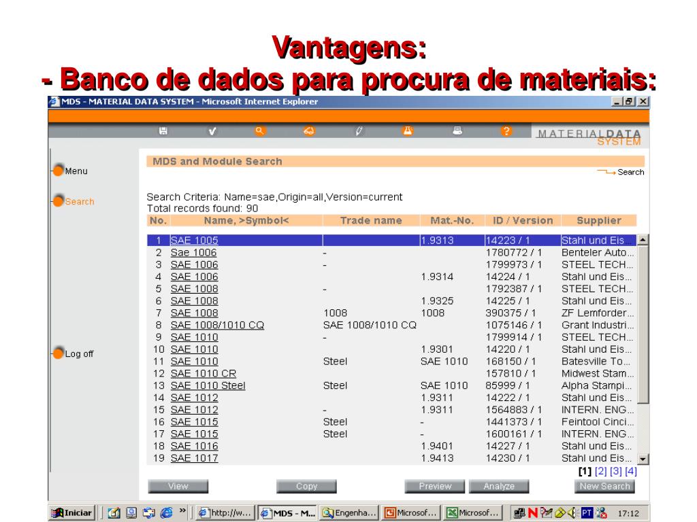Click the orange glasses view icon
Viewport: 697px width, 522px height.
[x=309, y=131]
